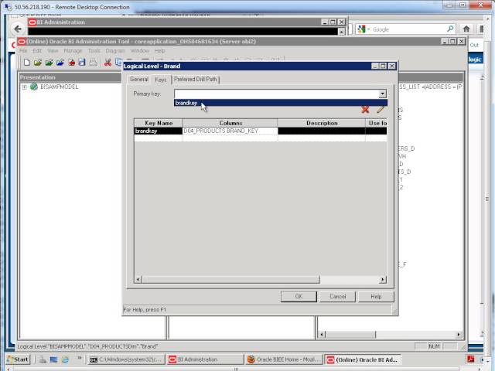Screen dimensions: 495x371
Task: Open the Diagram menu
Action: pyautogui.click(x=115, y=51)
